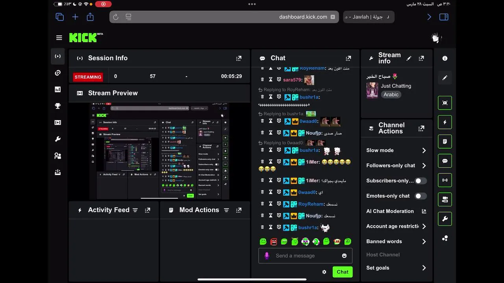Viewport: 504px width, 283px height.
Task: Open the video clips icon in left sidebar
Action: pos(57,122)
